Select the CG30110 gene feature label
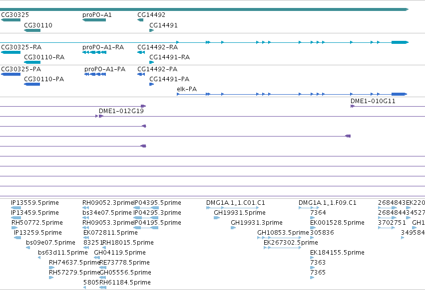Viewport: 425px width, 290px height. point(38,25)
